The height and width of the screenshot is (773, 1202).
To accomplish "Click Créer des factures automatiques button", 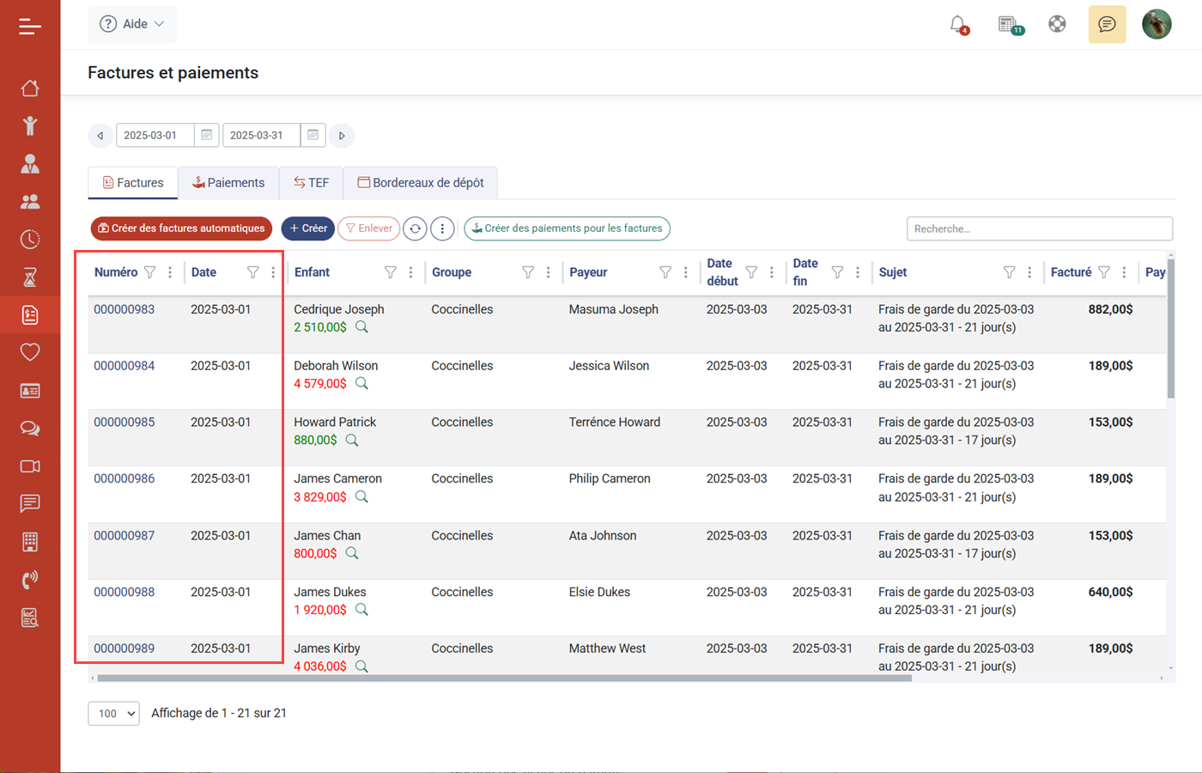I will tap(181, 228).
